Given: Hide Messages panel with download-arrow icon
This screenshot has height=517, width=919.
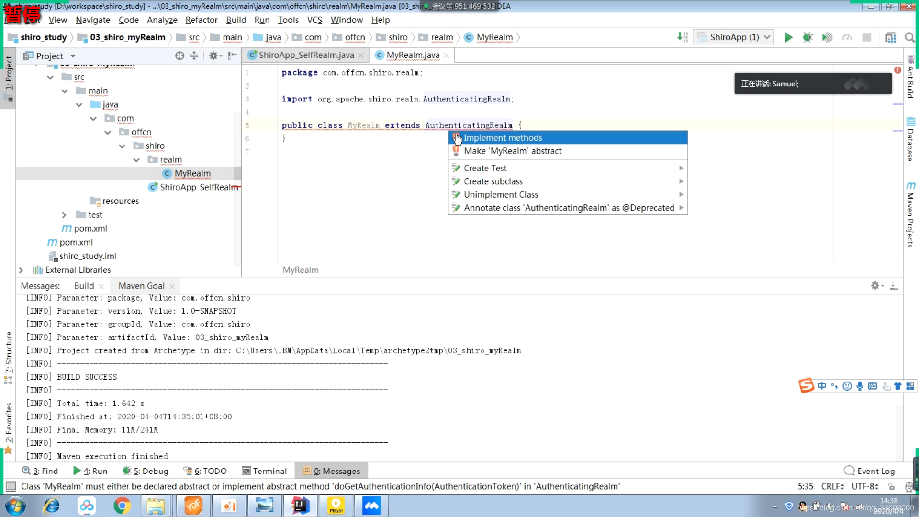Looking at the screenshot, I should 894,286.
